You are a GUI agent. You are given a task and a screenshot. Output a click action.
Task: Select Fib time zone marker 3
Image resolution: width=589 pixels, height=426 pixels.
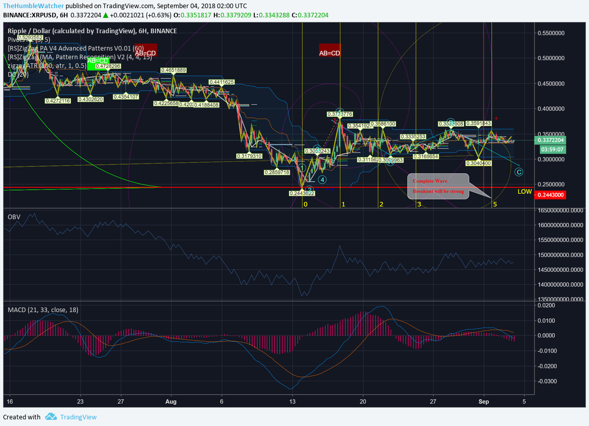[x=419, y=204]
